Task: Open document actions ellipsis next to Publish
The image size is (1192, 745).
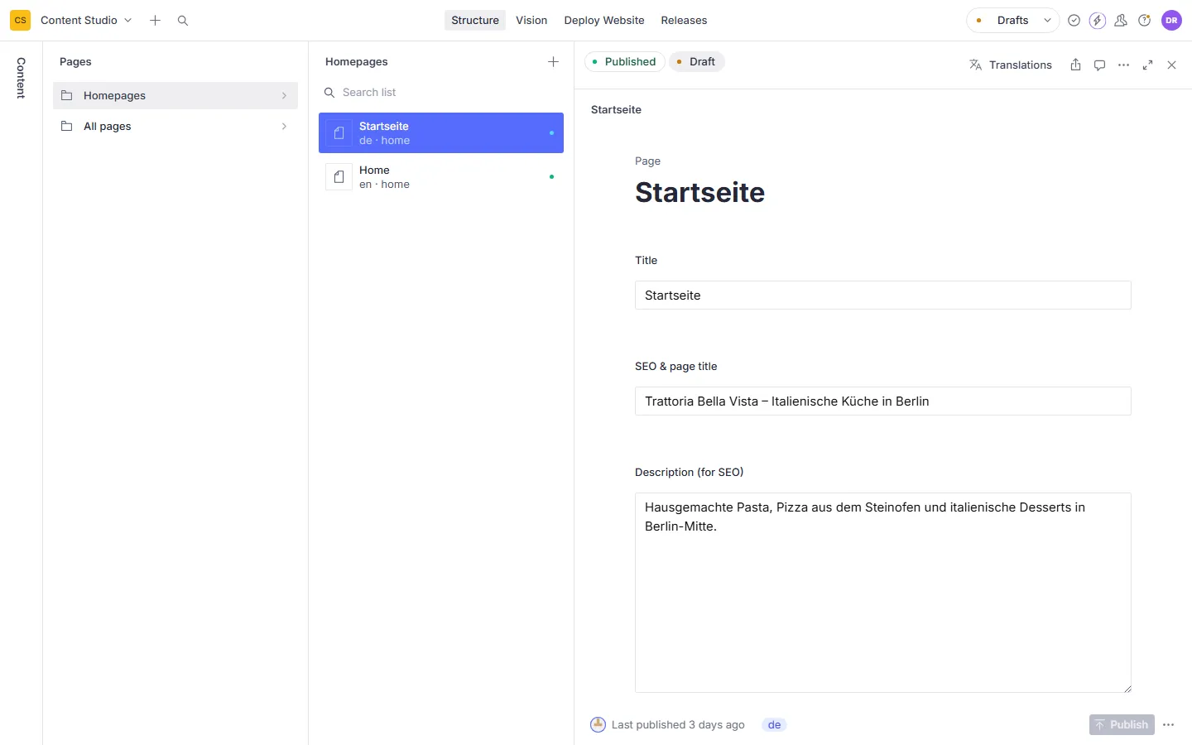Action: click(x=1168, y=724)
